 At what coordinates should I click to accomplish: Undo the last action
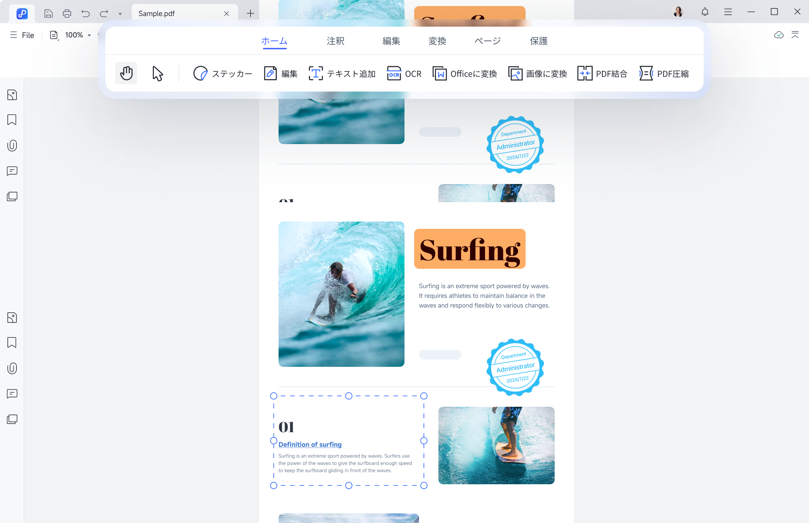coord(86,13)
